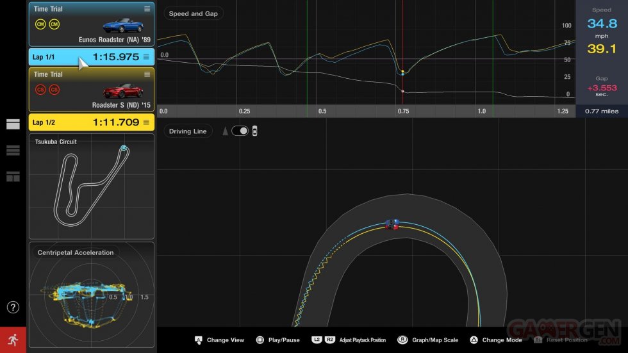Viewport: 628px width, 353px height.
Task: Toggle the Driving Line marker switch
Action: click(240, 131)
